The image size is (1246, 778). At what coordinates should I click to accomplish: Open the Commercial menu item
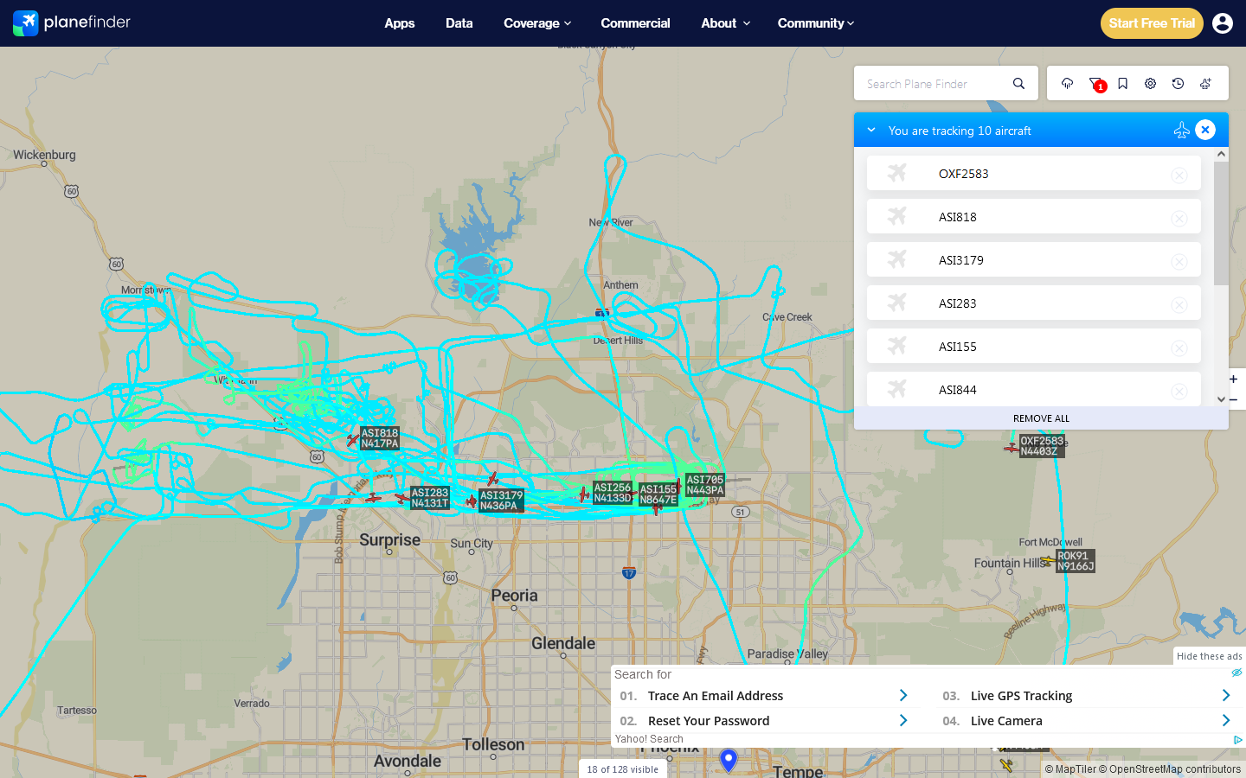(635, 23)
